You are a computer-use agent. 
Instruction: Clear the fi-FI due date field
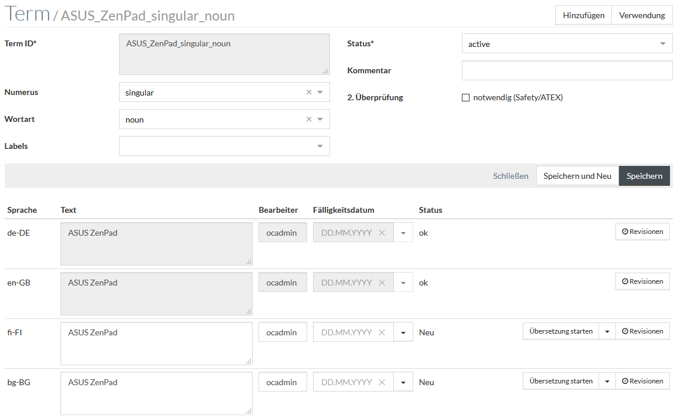coord(382,332)
